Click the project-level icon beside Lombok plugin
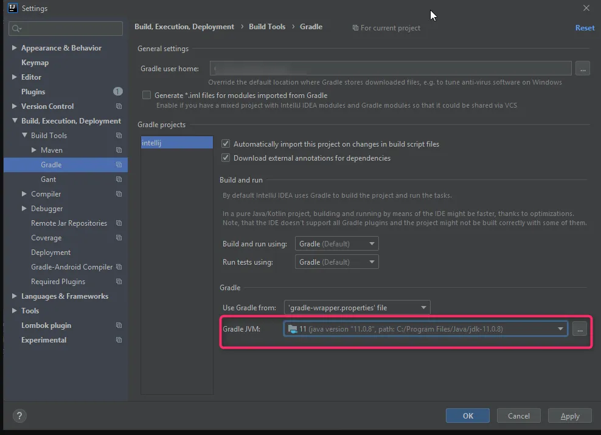The width and height of the screenshot is (601, 435). pyautogui.click(x=119, y=325)
